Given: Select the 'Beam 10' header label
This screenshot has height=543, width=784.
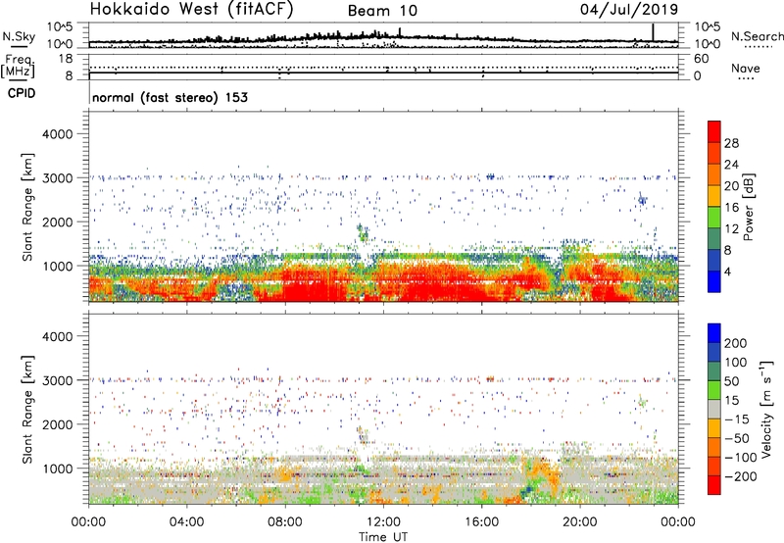Looking at the screenshot, I should coord(382,11).
